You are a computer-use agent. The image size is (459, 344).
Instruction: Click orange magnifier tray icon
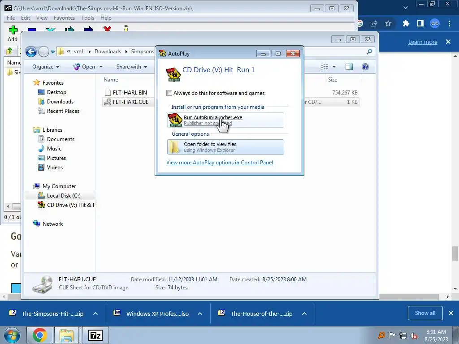coord(381,335)
